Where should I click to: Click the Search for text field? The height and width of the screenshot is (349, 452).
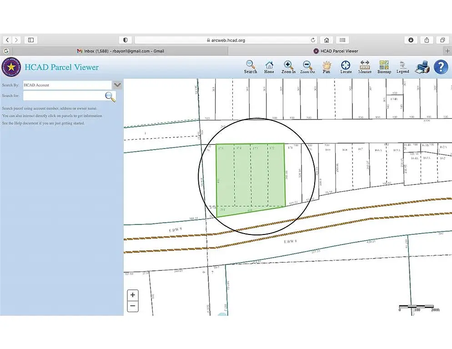(64, 96)
